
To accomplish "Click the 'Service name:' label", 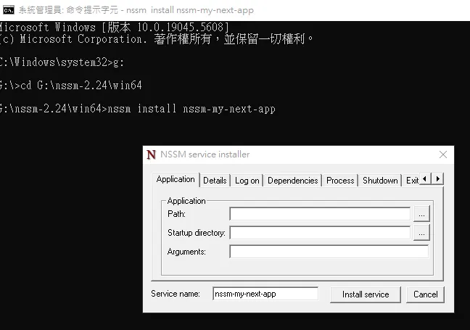I will (176, 294).
